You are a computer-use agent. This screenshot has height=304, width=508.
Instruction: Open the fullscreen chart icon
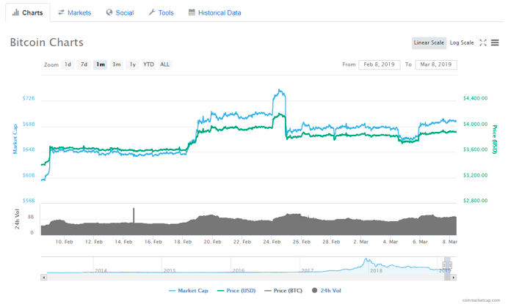pyautogui.click(x=483, y=42)
